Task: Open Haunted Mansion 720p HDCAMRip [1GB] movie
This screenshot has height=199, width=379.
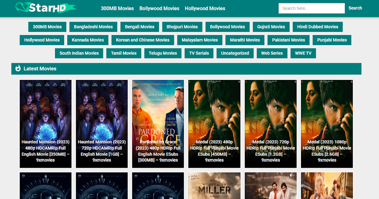Action: pos(102,124)
